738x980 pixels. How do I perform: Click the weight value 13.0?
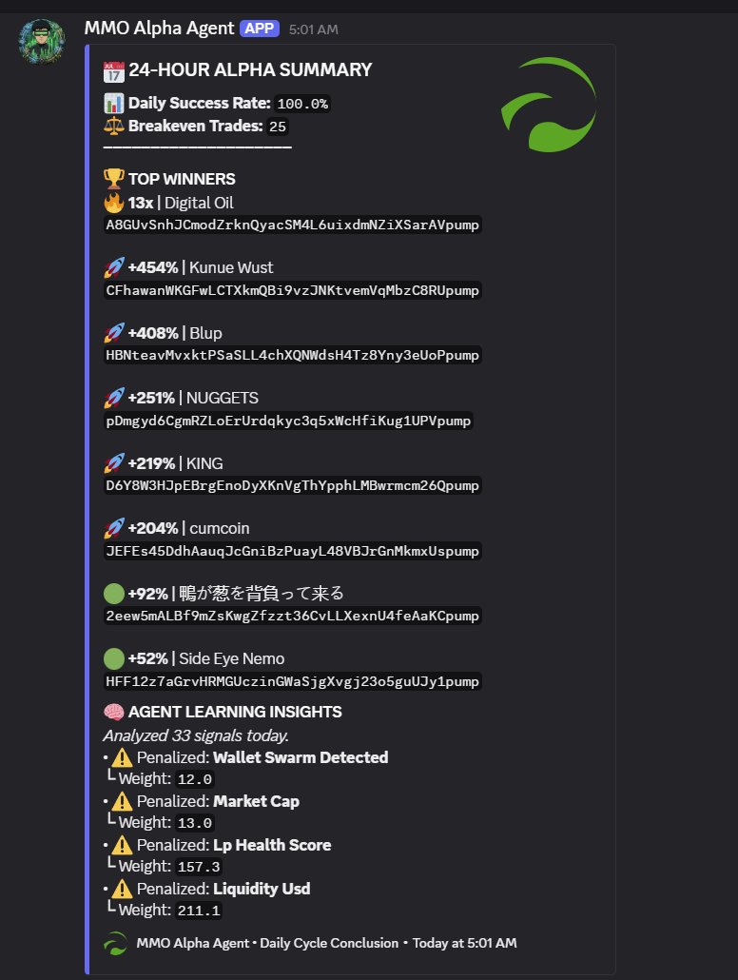pos(194,823)
